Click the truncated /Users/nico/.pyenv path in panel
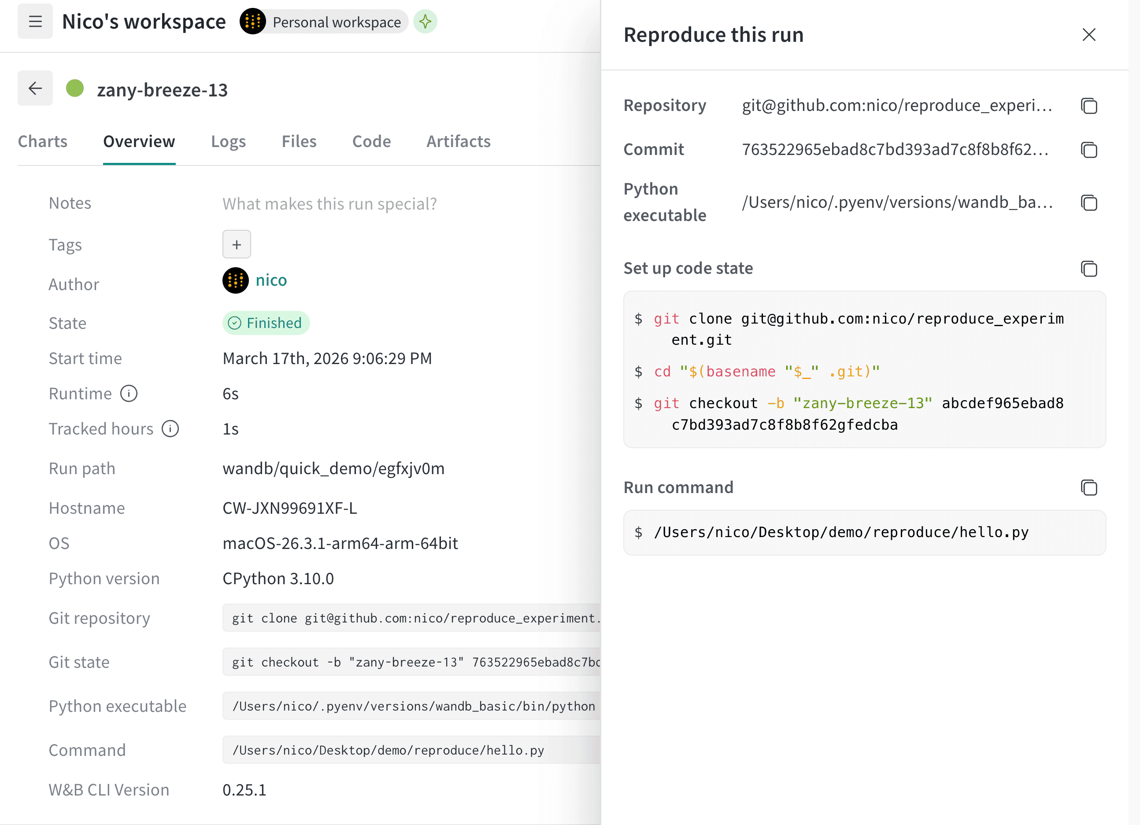Viewport: 1140px width, 825px height. click(x=897, y=203)
